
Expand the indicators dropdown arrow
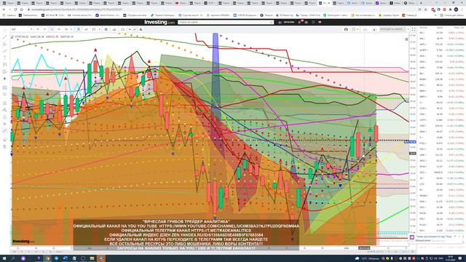(x=99, y=29)
